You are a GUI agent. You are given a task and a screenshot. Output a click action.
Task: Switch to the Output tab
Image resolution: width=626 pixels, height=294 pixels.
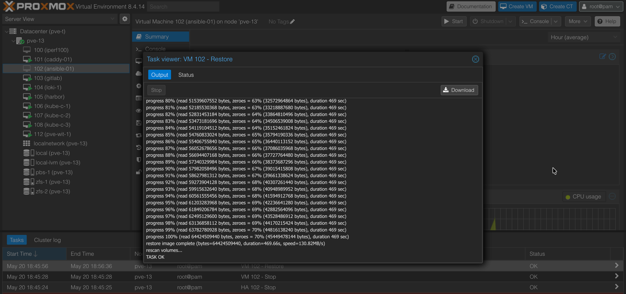click(160, 75)
